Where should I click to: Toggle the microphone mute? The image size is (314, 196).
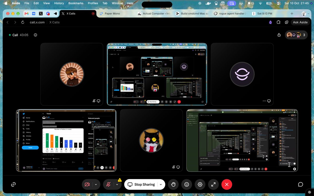click(108, 185)
